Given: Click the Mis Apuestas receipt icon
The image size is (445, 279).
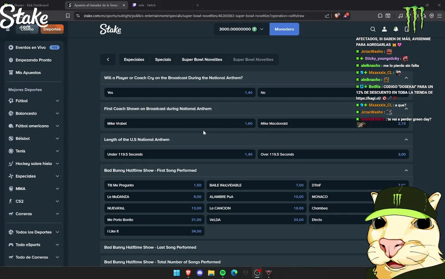Looking at the screenshot, I should pos(11,72).
